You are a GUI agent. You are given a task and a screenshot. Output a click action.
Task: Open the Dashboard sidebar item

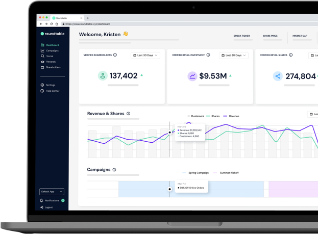pos(50,45)
